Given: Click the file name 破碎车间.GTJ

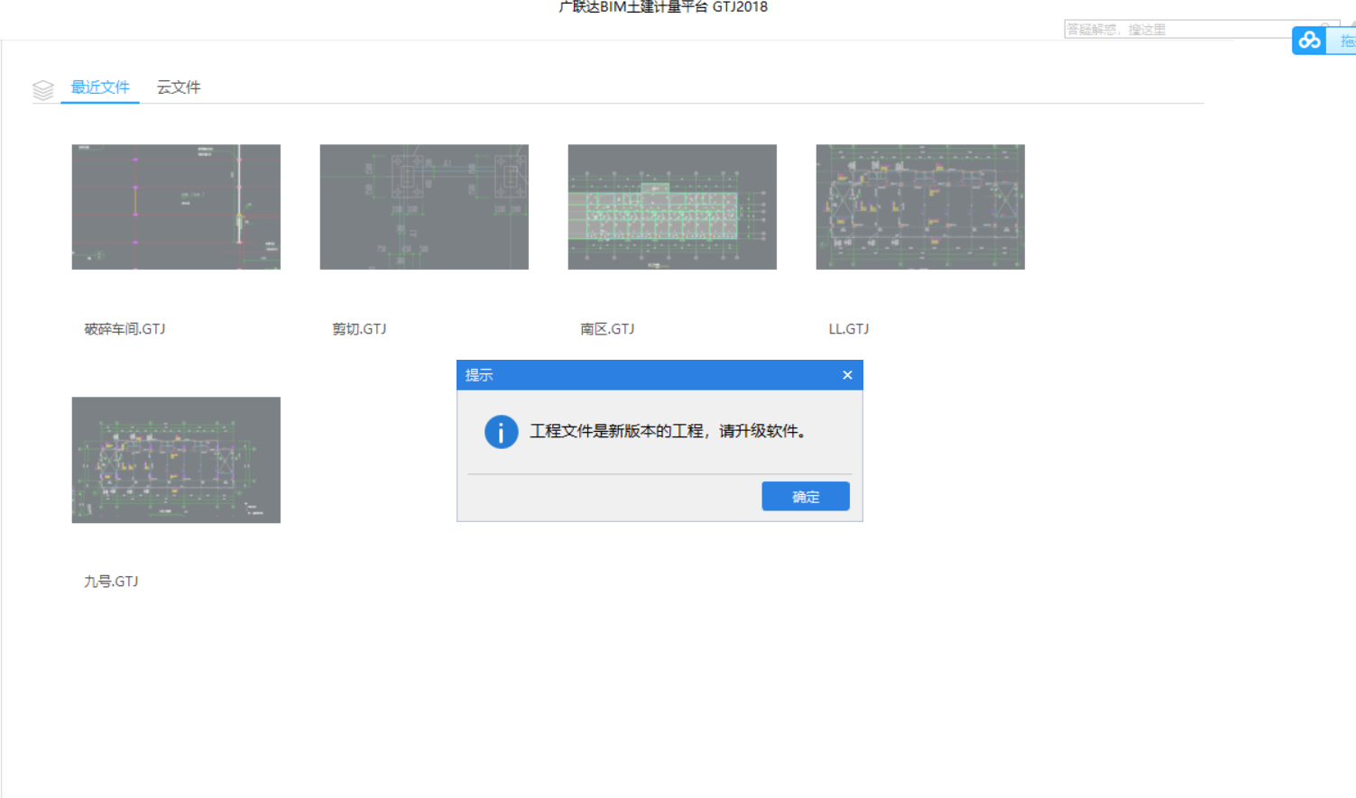Looking at the screenshot, I should point(125,329).
